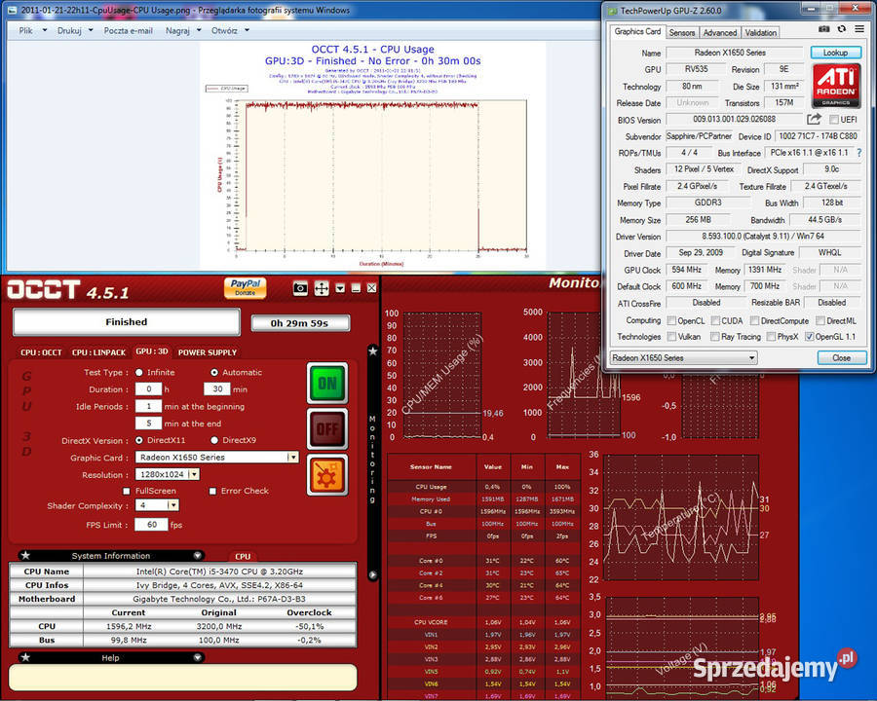Viewport: 877px width, 701px height.
Task: Take a screenshot with OCCT camera icon
Action: click(x=300, y=288)
